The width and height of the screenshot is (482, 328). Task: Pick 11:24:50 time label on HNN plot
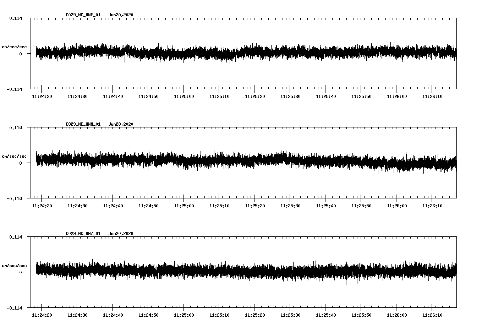pos(148,206)
